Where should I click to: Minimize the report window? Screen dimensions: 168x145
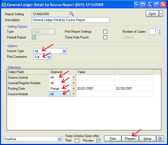[151, 5]
